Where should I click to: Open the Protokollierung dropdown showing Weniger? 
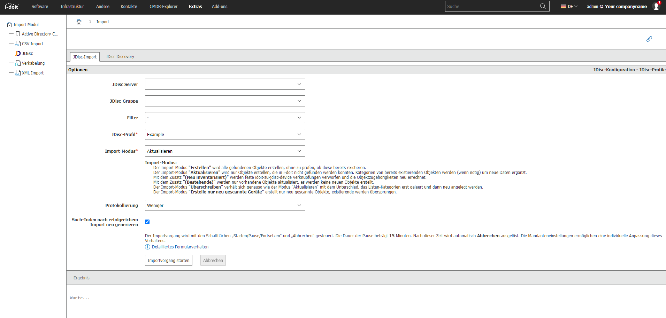(225, 205)
